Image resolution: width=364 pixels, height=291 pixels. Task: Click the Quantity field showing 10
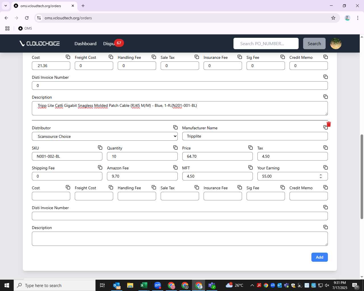[x=142, y=156]
